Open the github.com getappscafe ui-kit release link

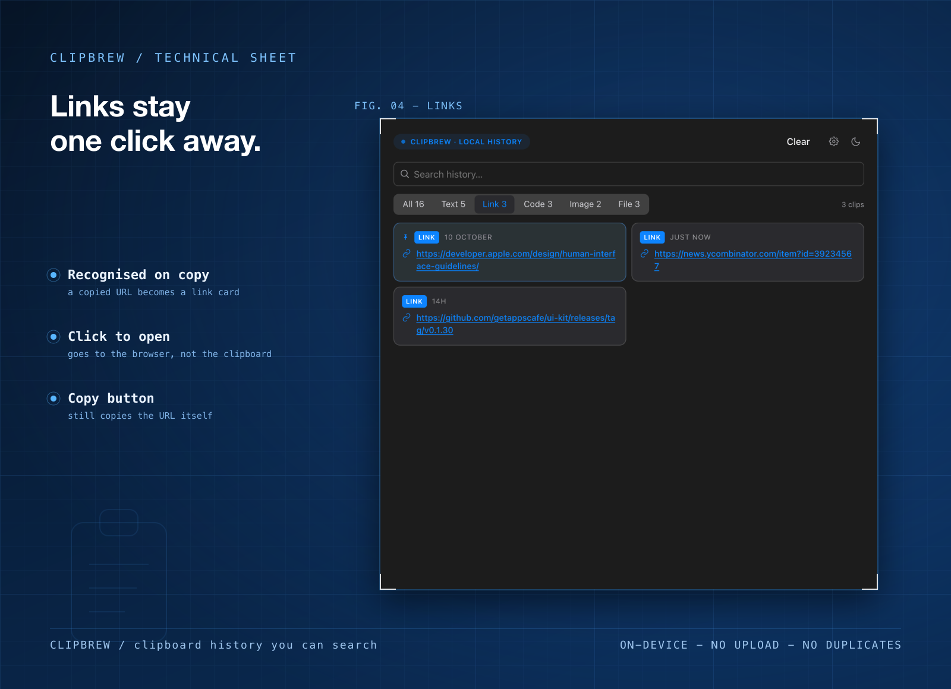tap(516, 324)
